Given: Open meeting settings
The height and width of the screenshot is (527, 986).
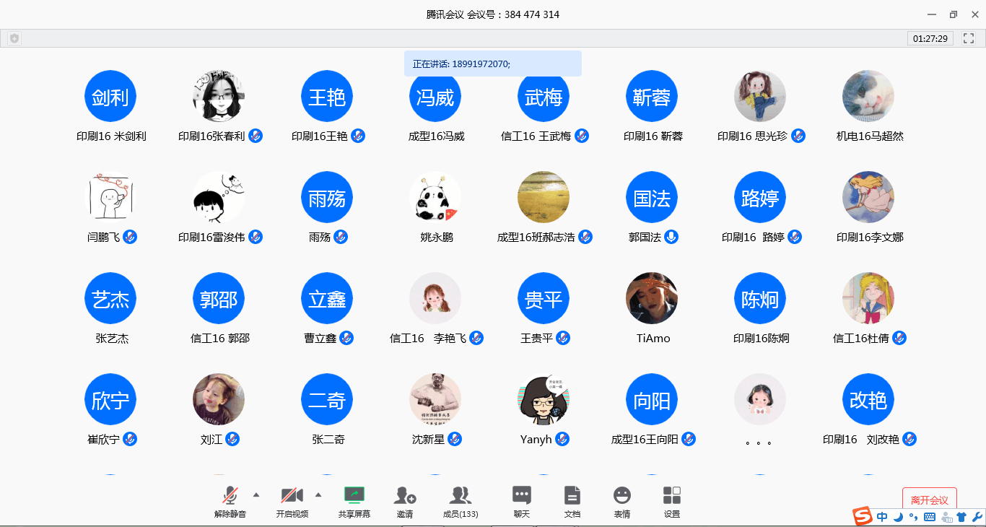Looking at the screenshot, I should click(x=671, y=496).
